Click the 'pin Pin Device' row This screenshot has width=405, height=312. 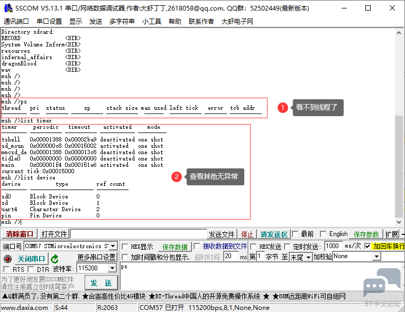[x=51, y=215]
